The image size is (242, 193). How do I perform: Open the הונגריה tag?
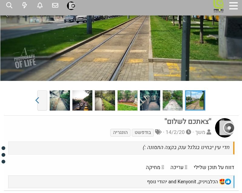point(120,133)
